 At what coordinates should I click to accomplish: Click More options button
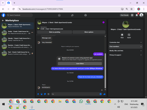coord(89,32)
